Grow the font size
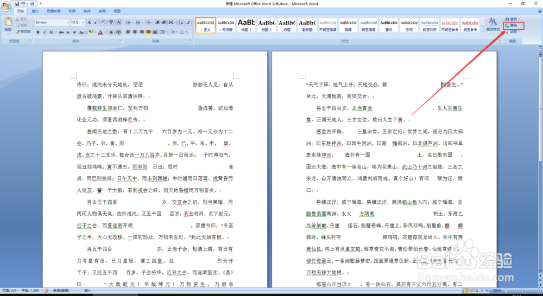The width and height of the screenshot is (543, 296). pyautogui.click(x=90, y=22)
